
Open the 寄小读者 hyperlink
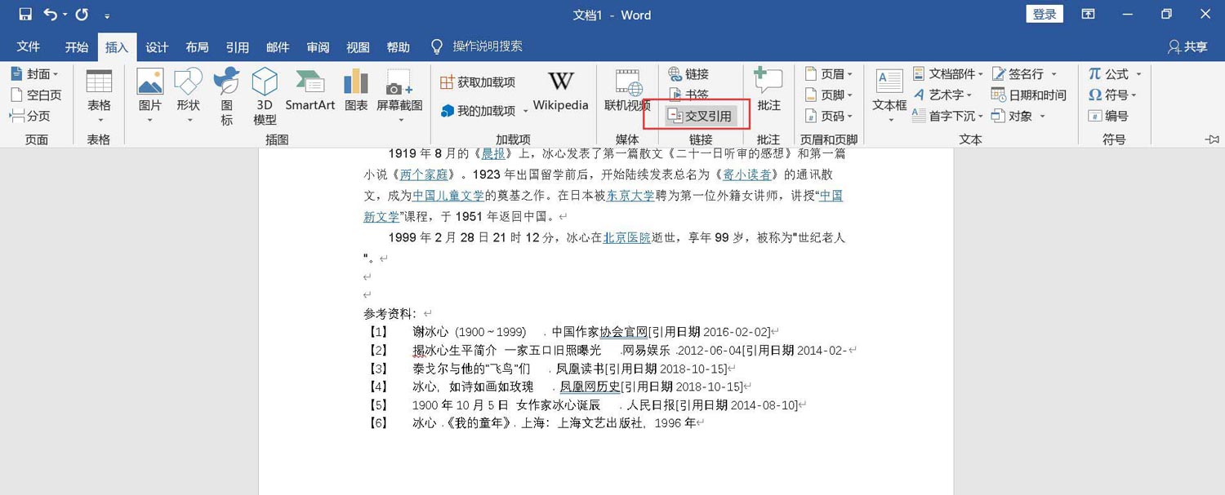point(747,175)
